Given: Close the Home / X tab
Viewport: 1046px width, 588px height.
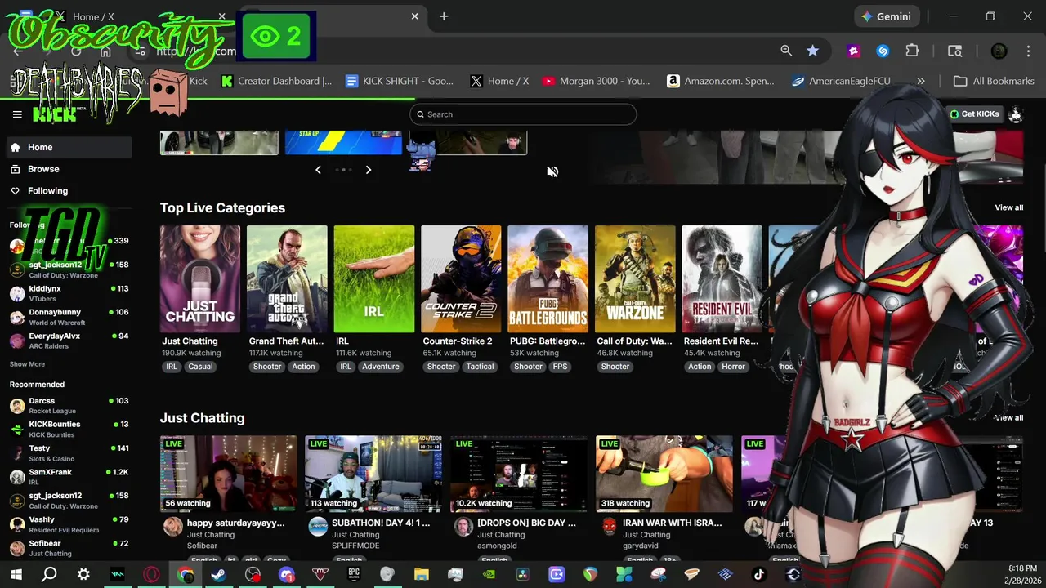Looking at the screenshot, I should coord(221,16).
